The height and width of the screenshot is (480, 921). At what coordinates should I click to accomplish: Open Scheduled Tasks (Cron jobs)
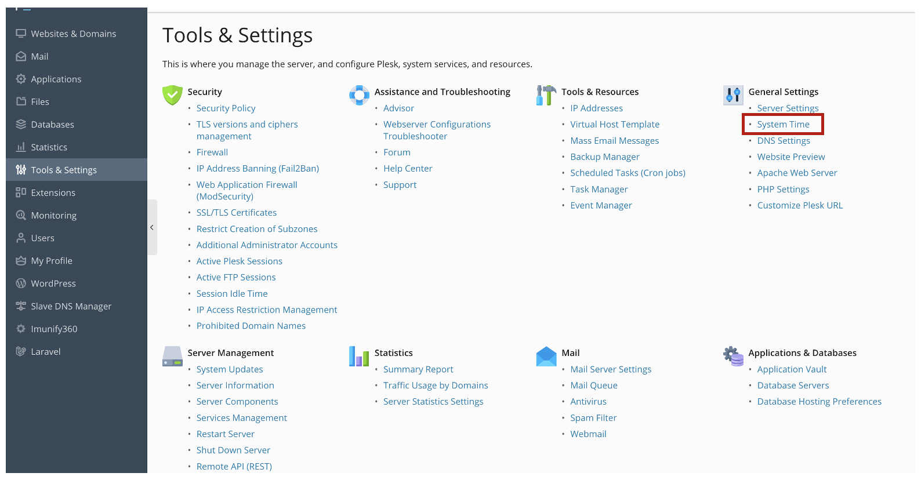pyautogui.click(x=628, y=173)
